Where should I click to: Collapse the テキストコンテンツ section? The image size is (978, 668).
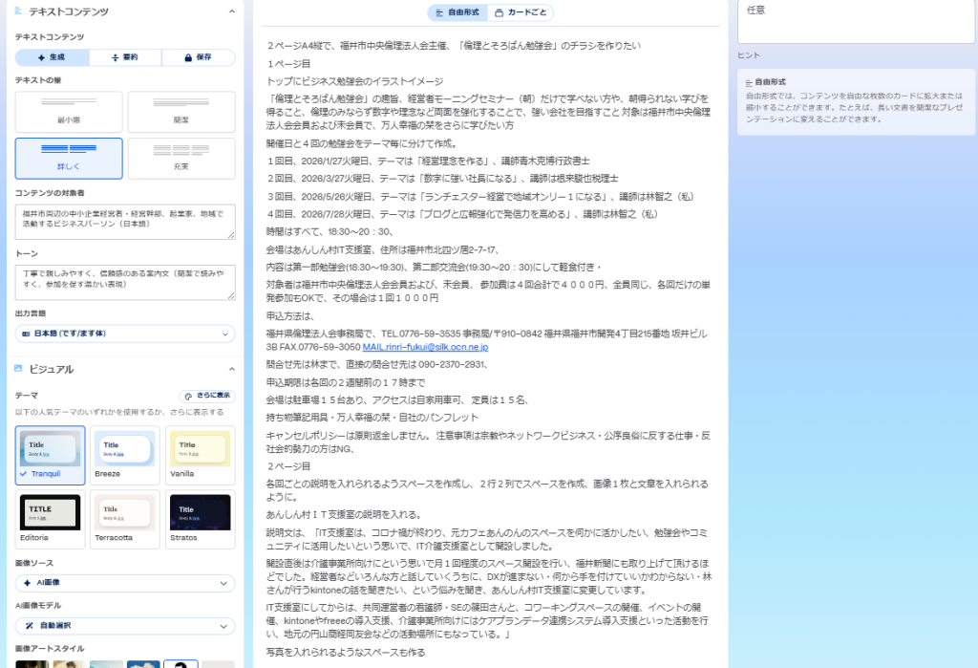point(231,11)
